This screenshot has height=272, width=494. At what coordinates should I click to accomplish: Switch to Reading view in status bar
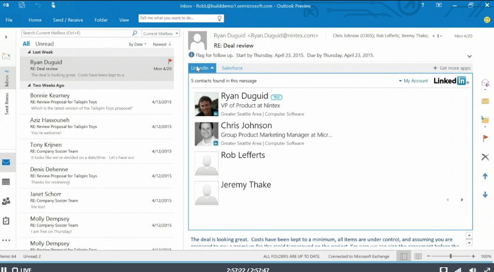pos(418,256)
